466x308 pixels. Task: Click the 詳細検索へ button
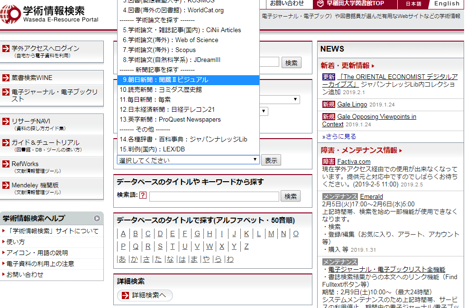click(x=145, y=295)
